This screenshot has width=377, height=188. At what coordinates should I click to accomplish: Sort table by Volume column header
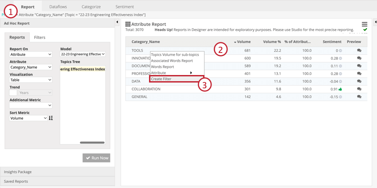(x=243, y=42)
